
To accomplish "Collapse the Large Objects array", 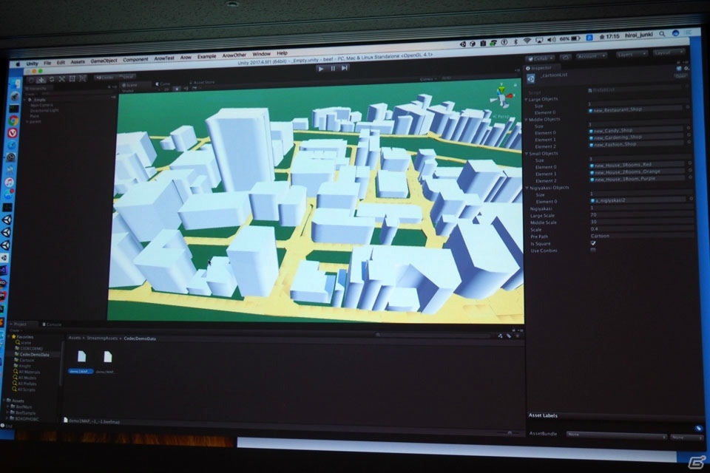I will point(527,99).
